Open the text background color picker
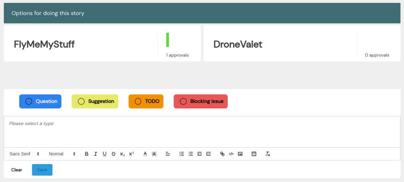404x182 pixels. [154, 154]
